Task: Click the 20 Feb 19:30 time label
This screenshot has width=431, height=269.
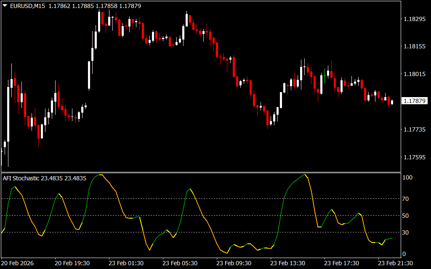Action: (x=72, y=263)
